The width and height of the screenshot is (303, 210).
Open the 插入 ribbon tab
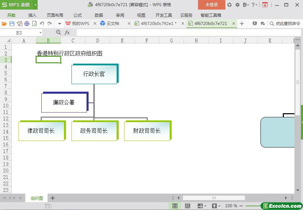point(32,15)
